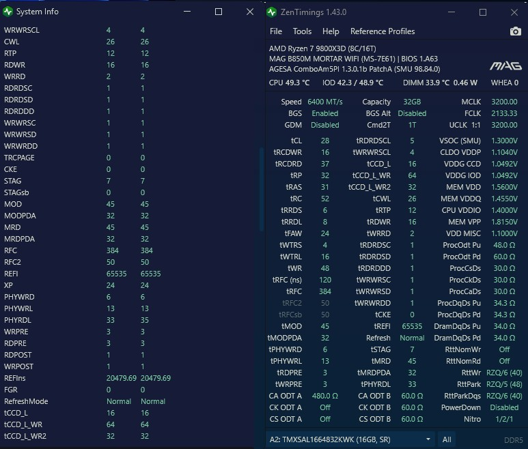Click the WHEA 0 counter

[x=504, y=83]
